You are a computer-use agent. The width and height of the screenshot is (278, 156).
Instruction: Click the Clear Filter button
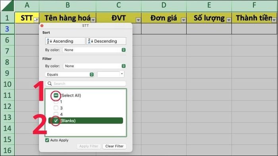[x=114, y=146]
